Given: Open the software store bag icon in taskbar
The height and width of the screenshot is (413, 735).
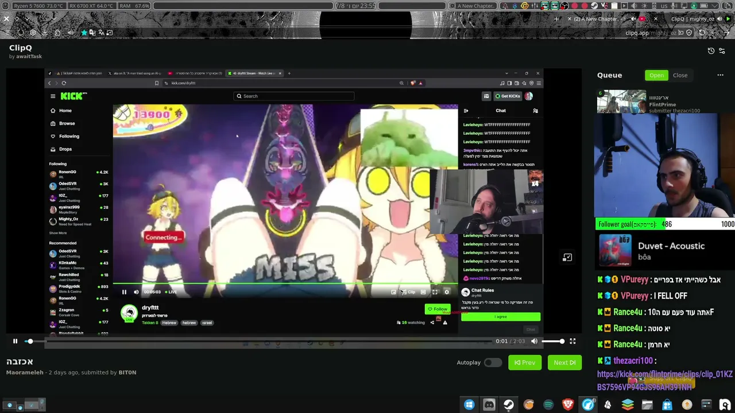Looking at the screenshot, I should [x=667, y=405].
